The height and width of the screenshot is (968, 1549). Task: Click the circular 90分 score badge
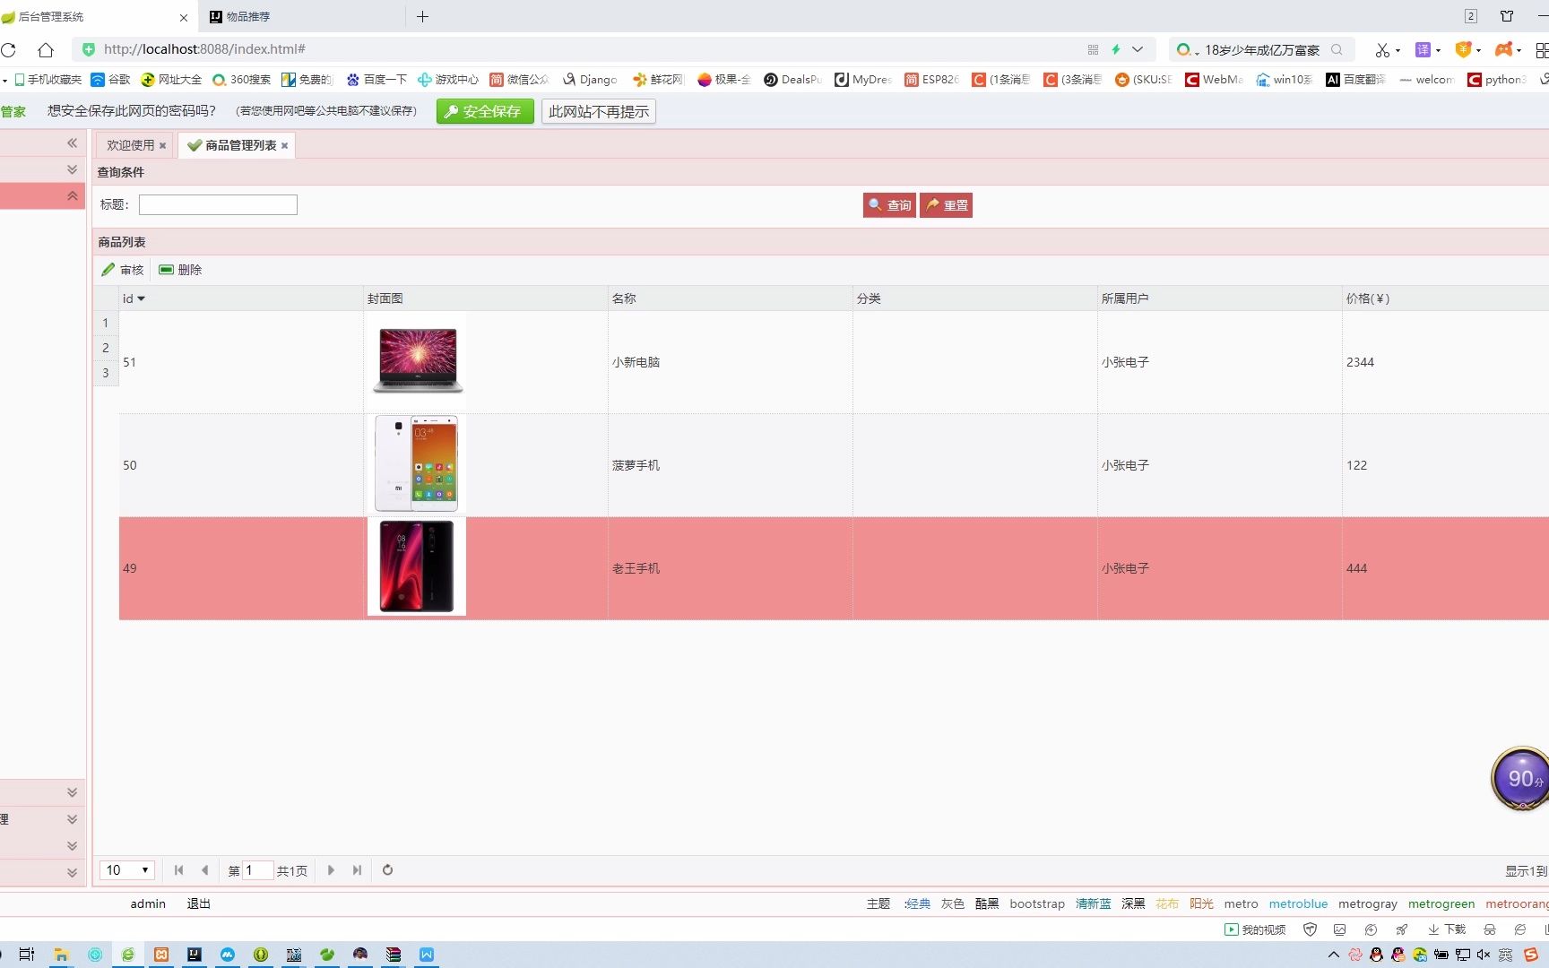pyautogui.click(x=1521, y=778)
